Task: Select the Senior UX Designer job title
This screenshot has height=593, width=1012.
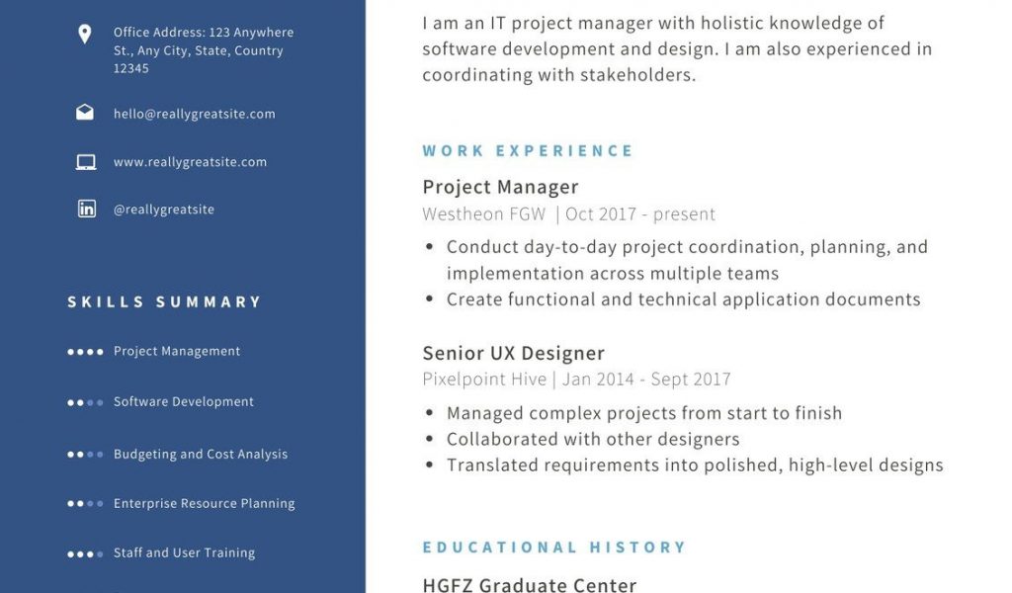Action: 513,353
